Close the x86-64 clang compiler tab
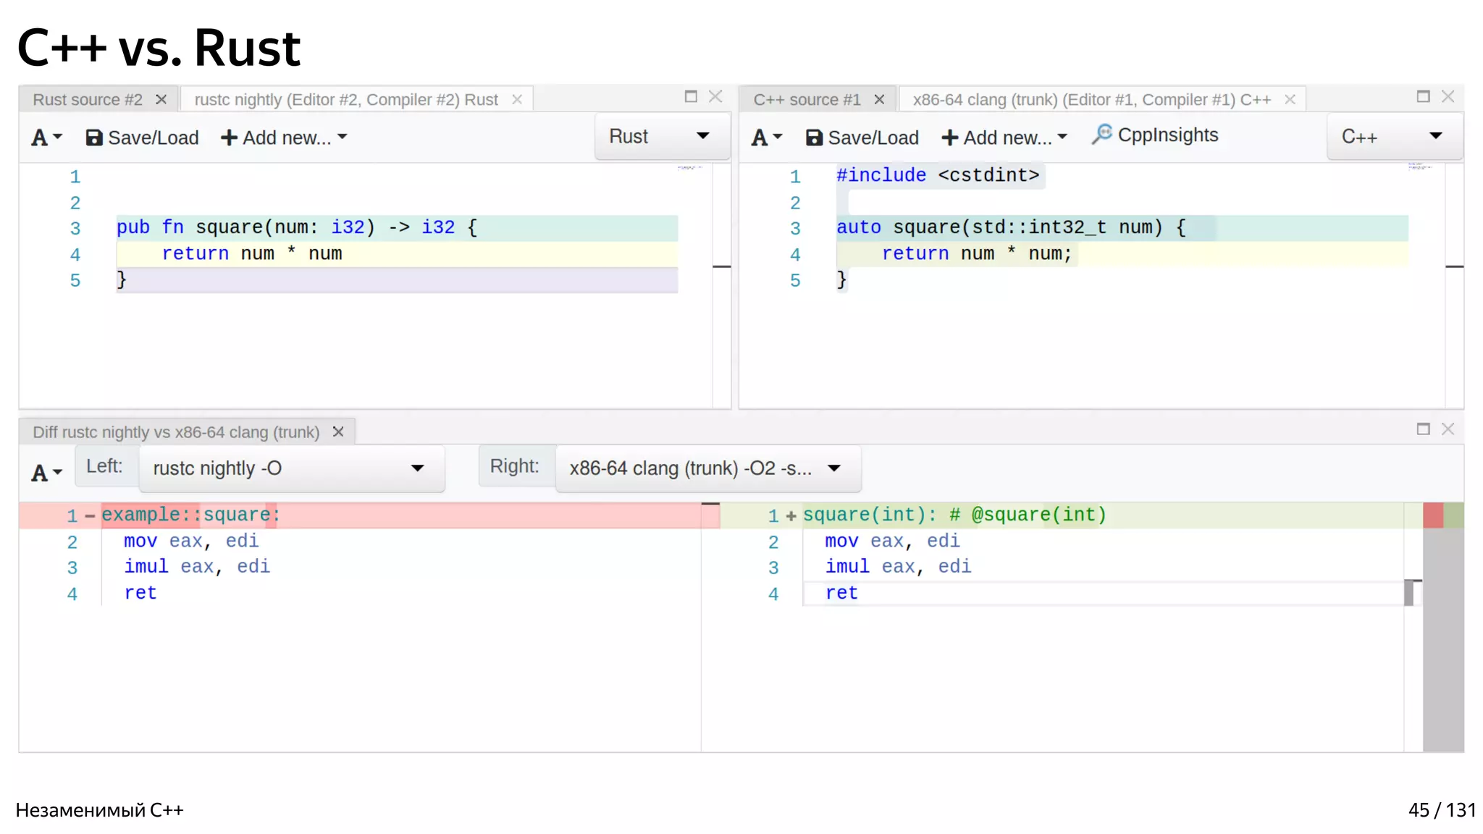This screenshot has width=1483, height=834. click(1290, 99)
